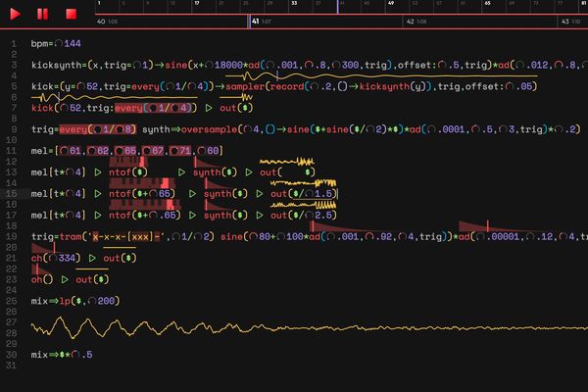Image resolution: width=588 pixels, height=392 pixels.
Task: Click the knob for mel note 61
Action: pyautogui.click(x=64, y=151)
